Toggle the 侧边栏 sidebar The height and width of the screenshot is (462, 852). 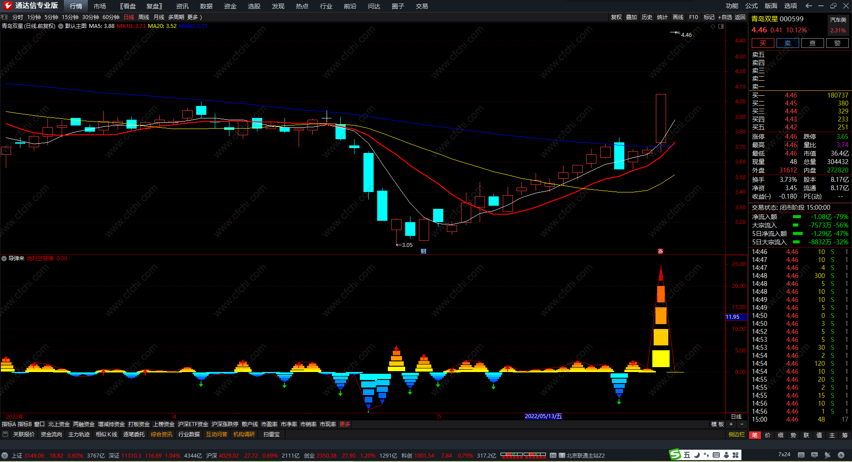(x=737, y=435)
